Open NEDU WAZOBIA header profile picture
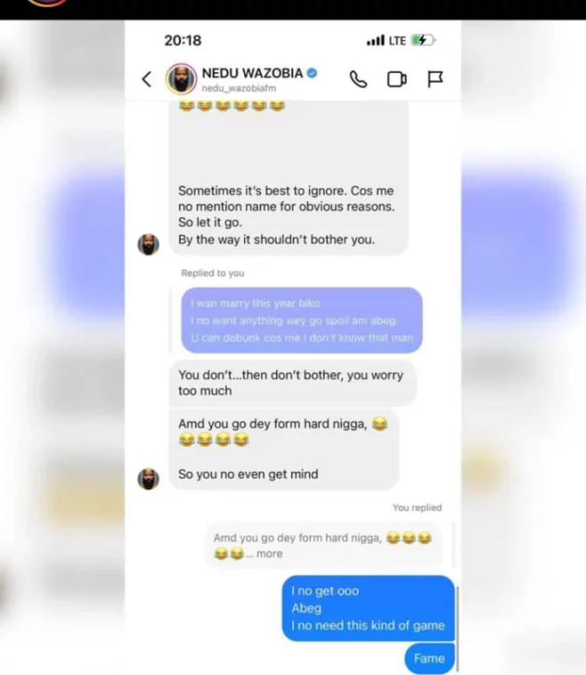 point(181,79)
